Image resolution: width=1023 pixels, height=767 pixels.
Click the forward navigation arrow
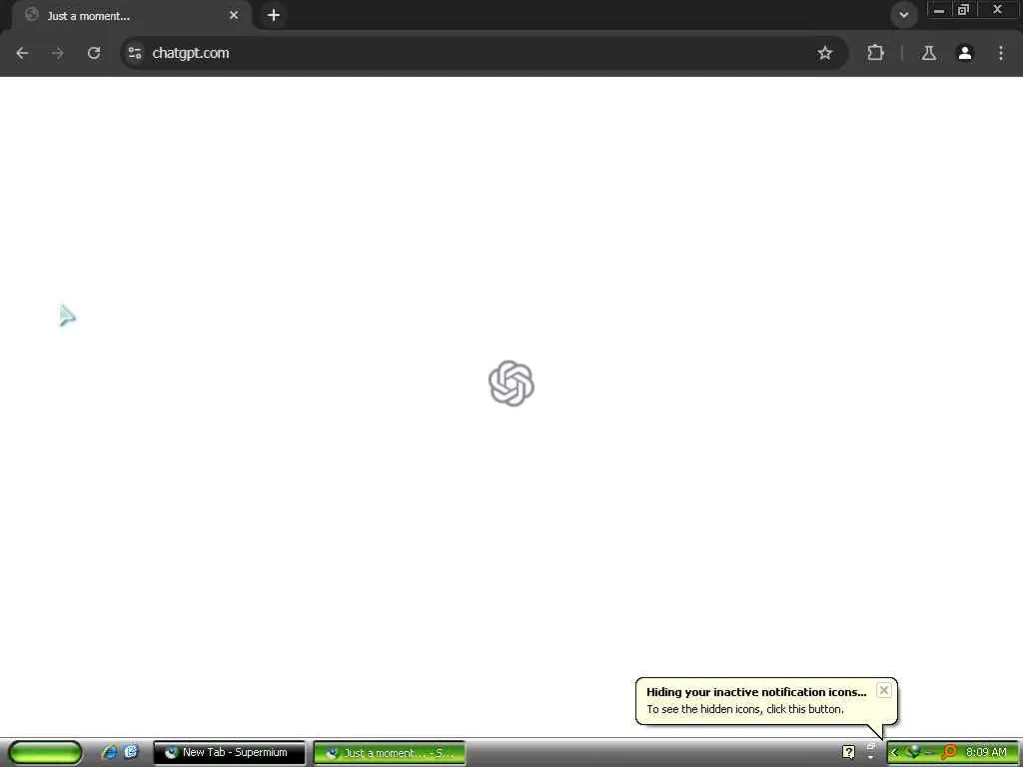(58, 54)
